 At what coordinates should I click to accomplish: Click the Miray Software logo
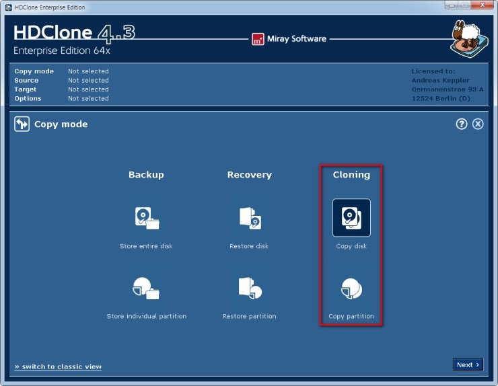tap(258, 40)
